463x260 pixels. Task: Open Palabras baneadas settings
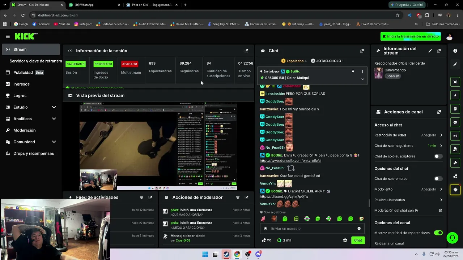[x=408, y=200]
